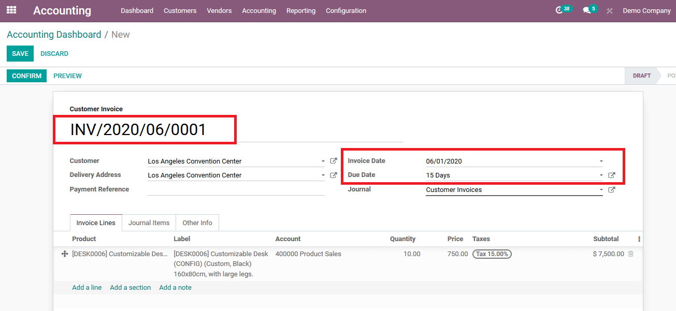Open conversations chat icon with badge 5
Screen dimensions: 676x311
[x=586, y=10]
